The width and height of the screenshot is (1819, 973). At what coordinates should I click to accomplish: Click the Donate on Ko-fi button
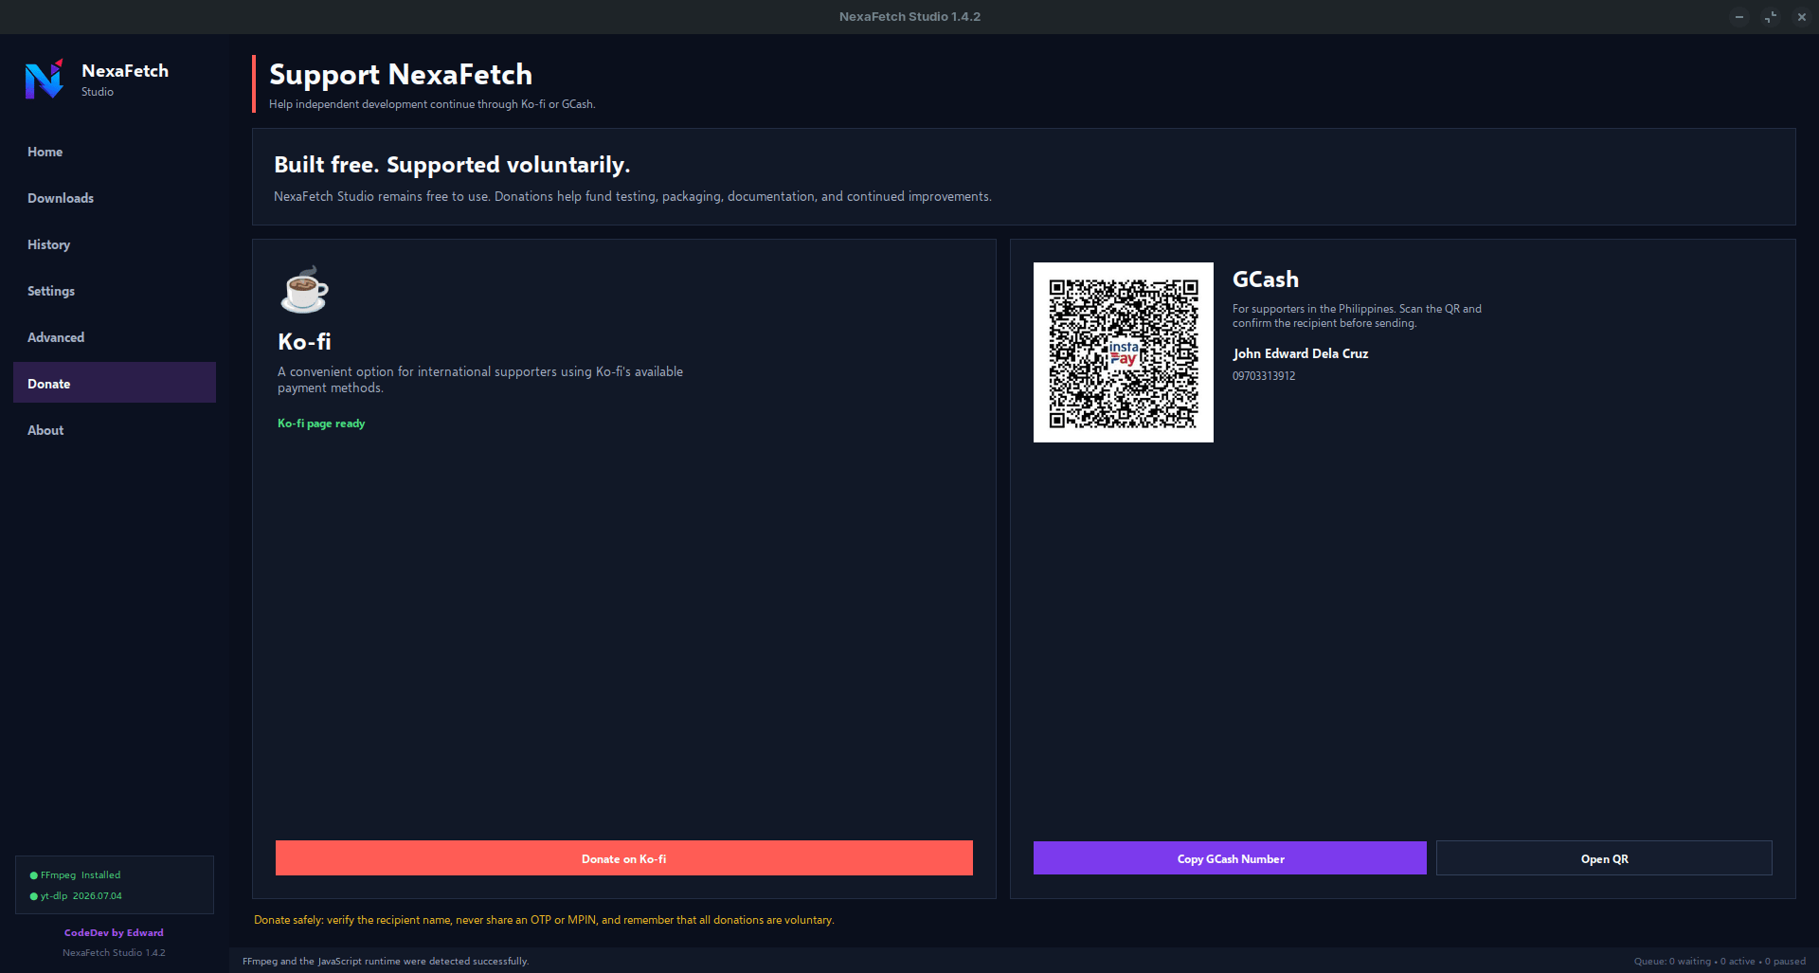624,858
